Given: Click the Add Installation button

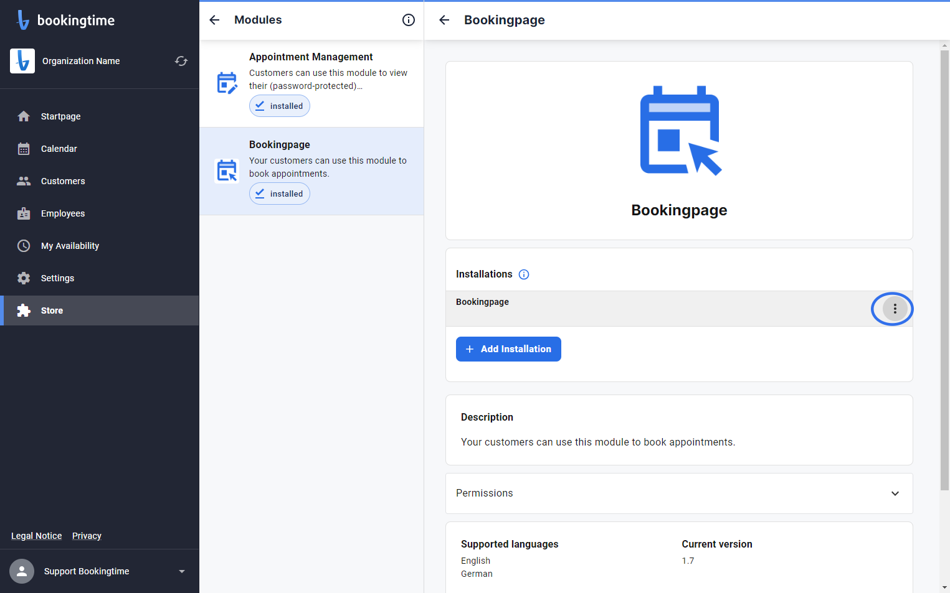Looking at the screenshot, I should (508, 349).
